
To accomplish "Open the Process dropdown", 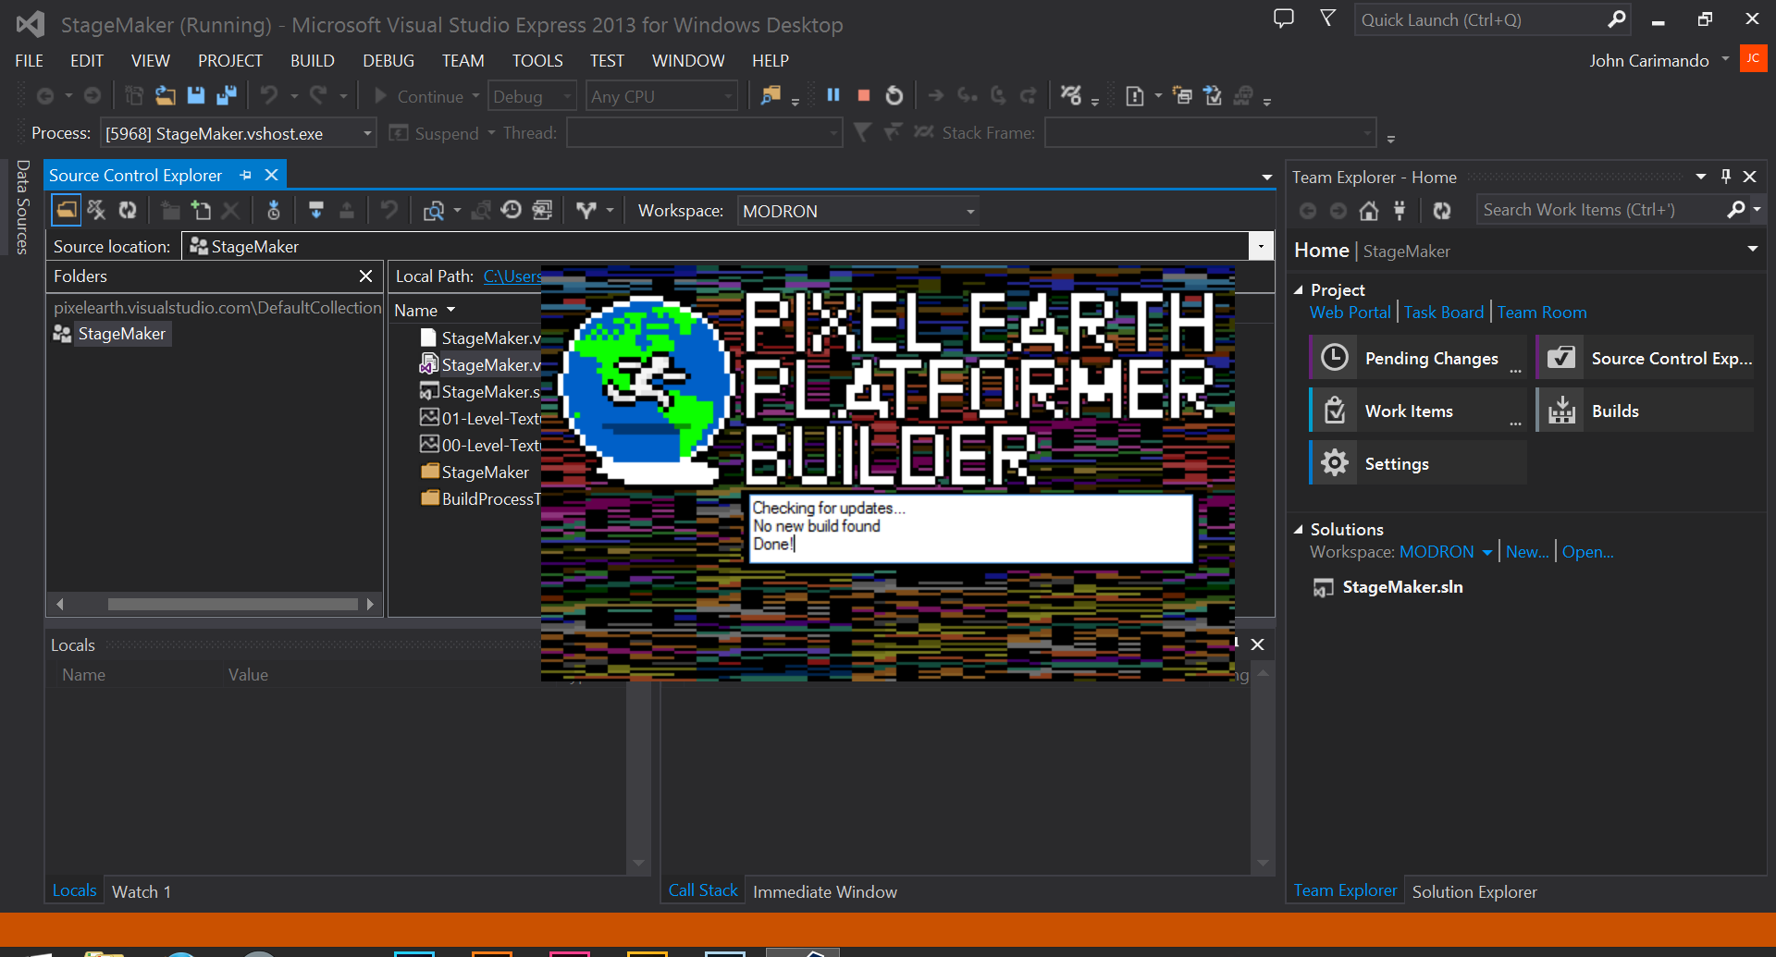I will (366, 134).
